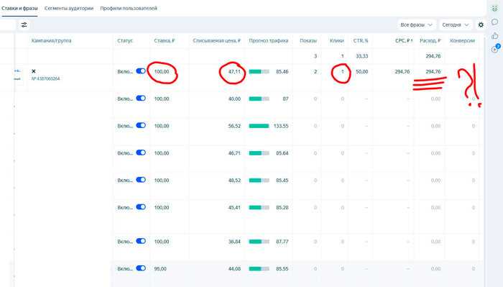503x287 pixels.
Task: Open the notifications icon with badge
Action: [x=495, y=49]
